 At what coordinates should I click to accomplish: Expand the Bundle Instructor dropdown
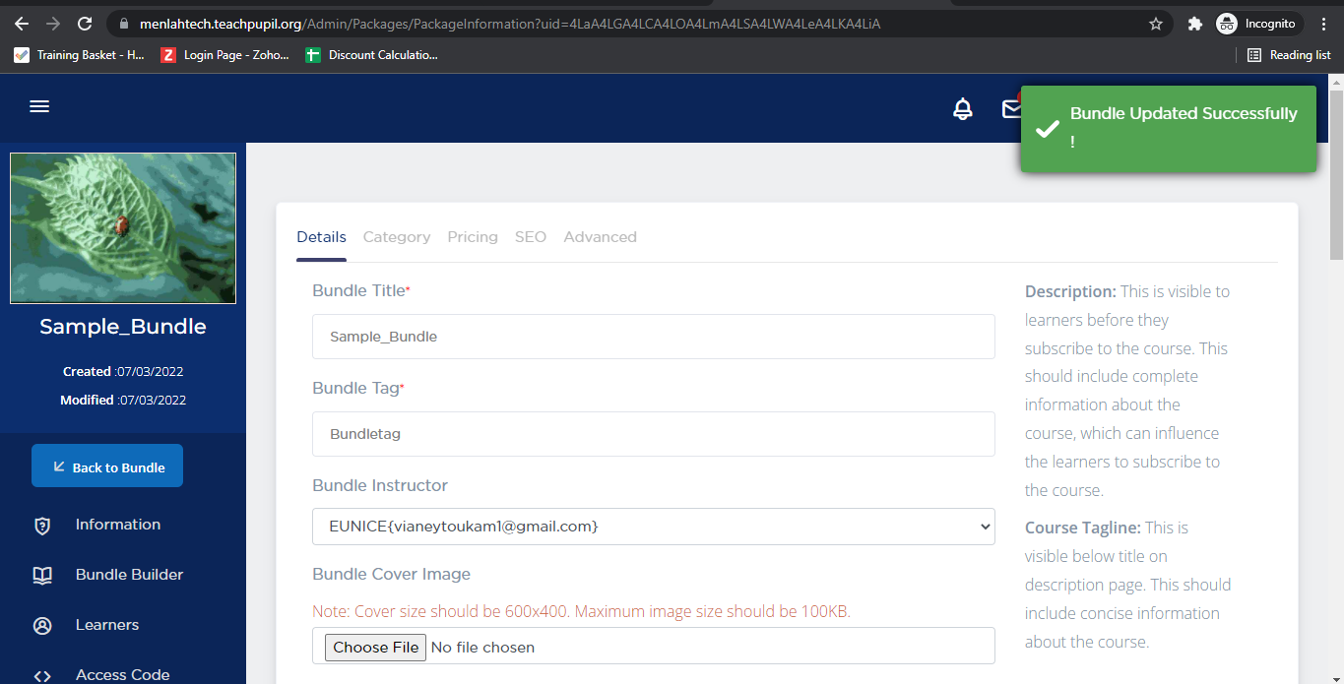pyautogui.click(x=653, y=527)
